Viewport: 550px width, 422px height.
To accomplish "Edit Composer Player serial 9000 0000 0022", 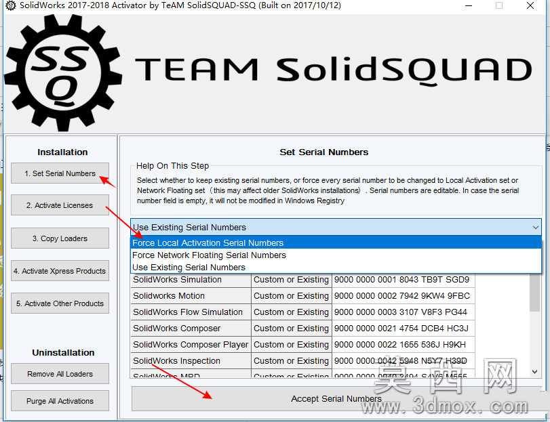I will coord(404,344).
